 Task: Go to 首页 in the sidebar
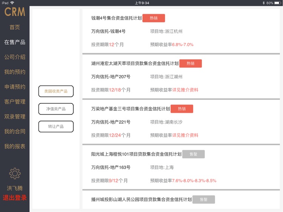click(x=15, y=27)
